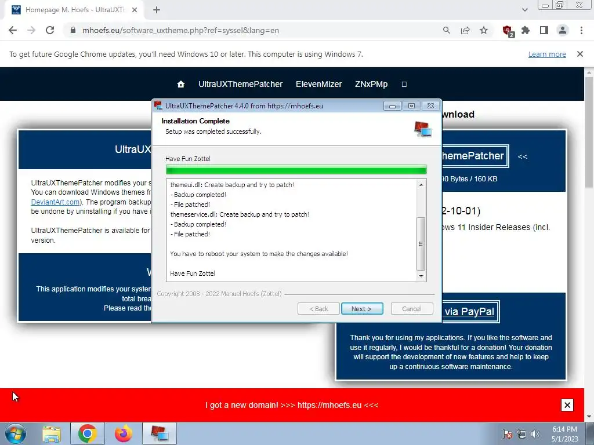Open File Explorer from the taskbar
The image size is (594, 445).
coord(52,433)
